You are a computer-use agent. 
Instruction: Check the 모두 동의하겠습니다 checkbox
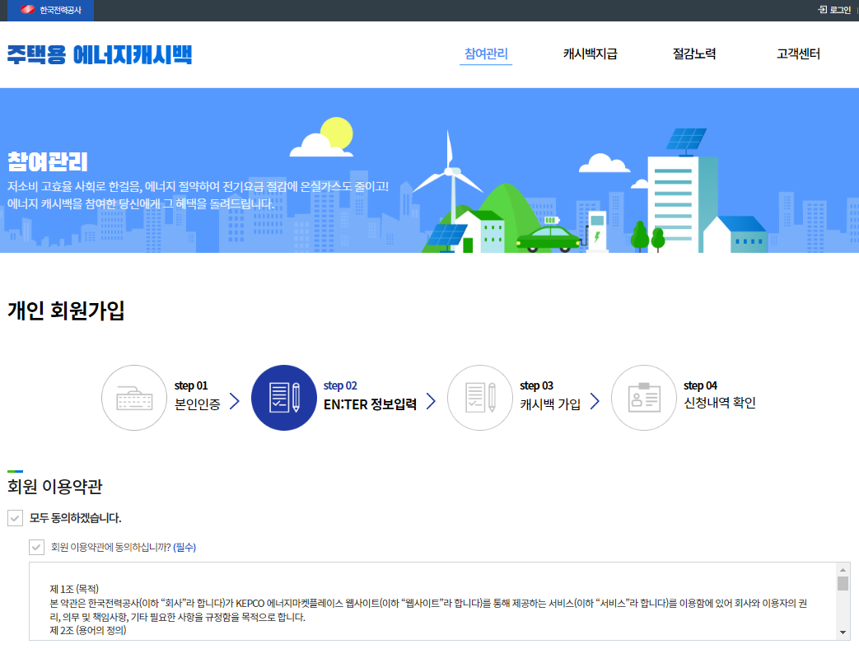click(15, 518)
